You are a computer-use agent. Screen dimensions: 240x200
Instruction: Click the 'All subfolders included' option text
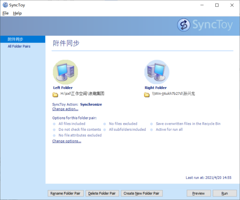click(127, 129)
